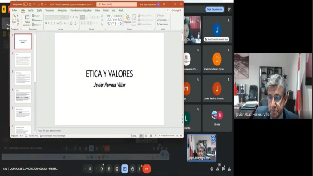
Task: Open the emoji reactions button
Action: coord(117,169)
